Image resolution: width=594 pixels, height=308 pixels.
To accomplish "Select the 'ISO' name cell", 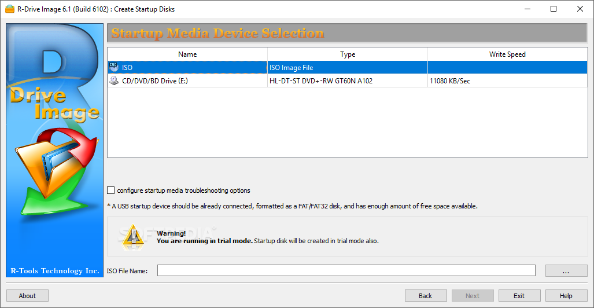I will [x=187, y=68].
